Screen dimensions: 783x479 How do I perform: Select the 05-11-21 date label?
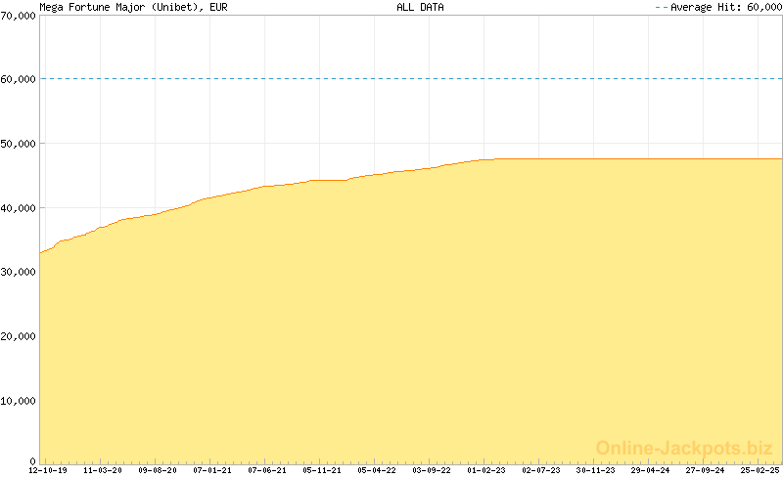pos(322,470)
